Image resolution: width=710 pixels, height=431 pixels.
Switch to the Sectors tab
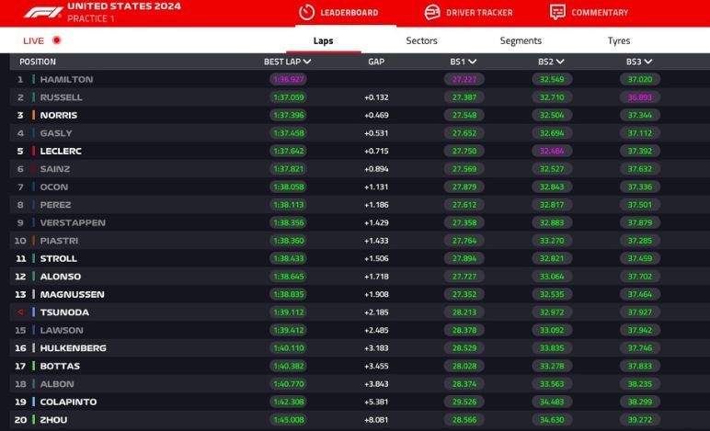(x=421, y=40)
